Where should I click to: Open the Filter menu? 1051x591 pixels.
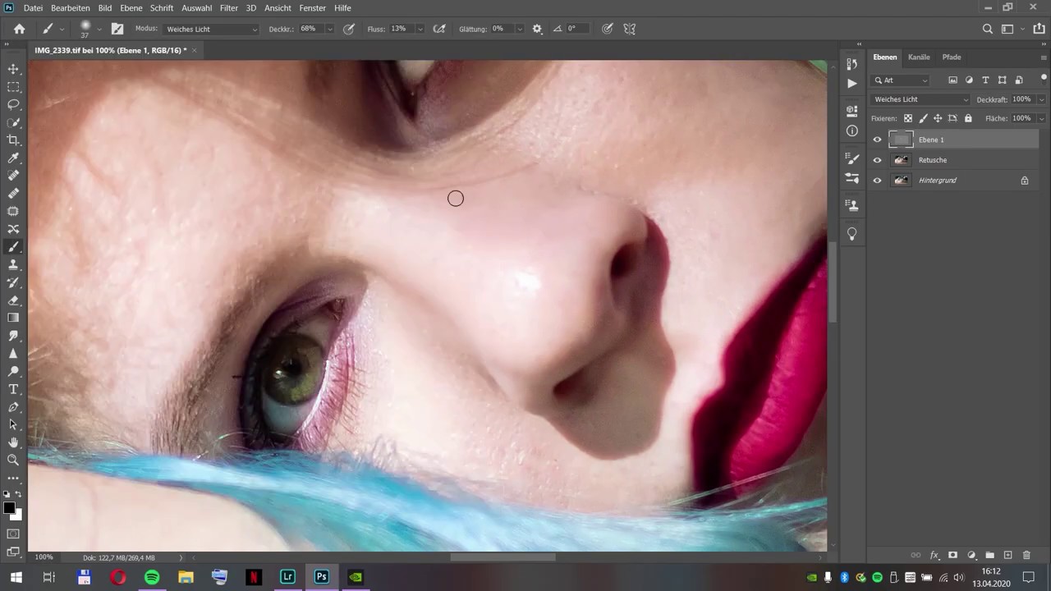tap(229, 8)
